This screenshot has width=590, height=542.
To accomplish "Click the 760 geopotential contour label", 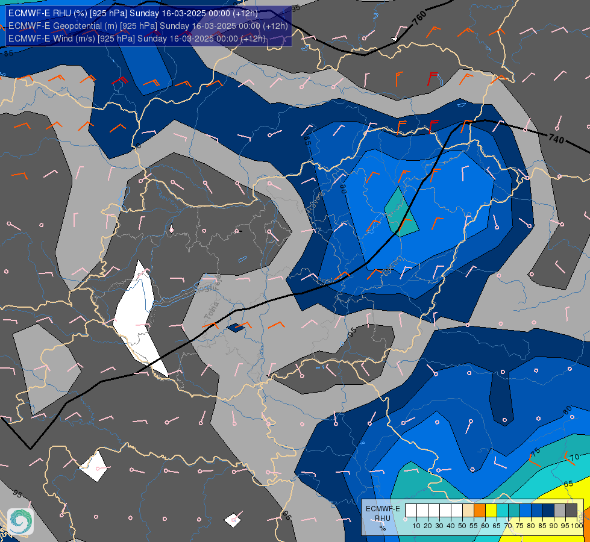I will (419, 17).
